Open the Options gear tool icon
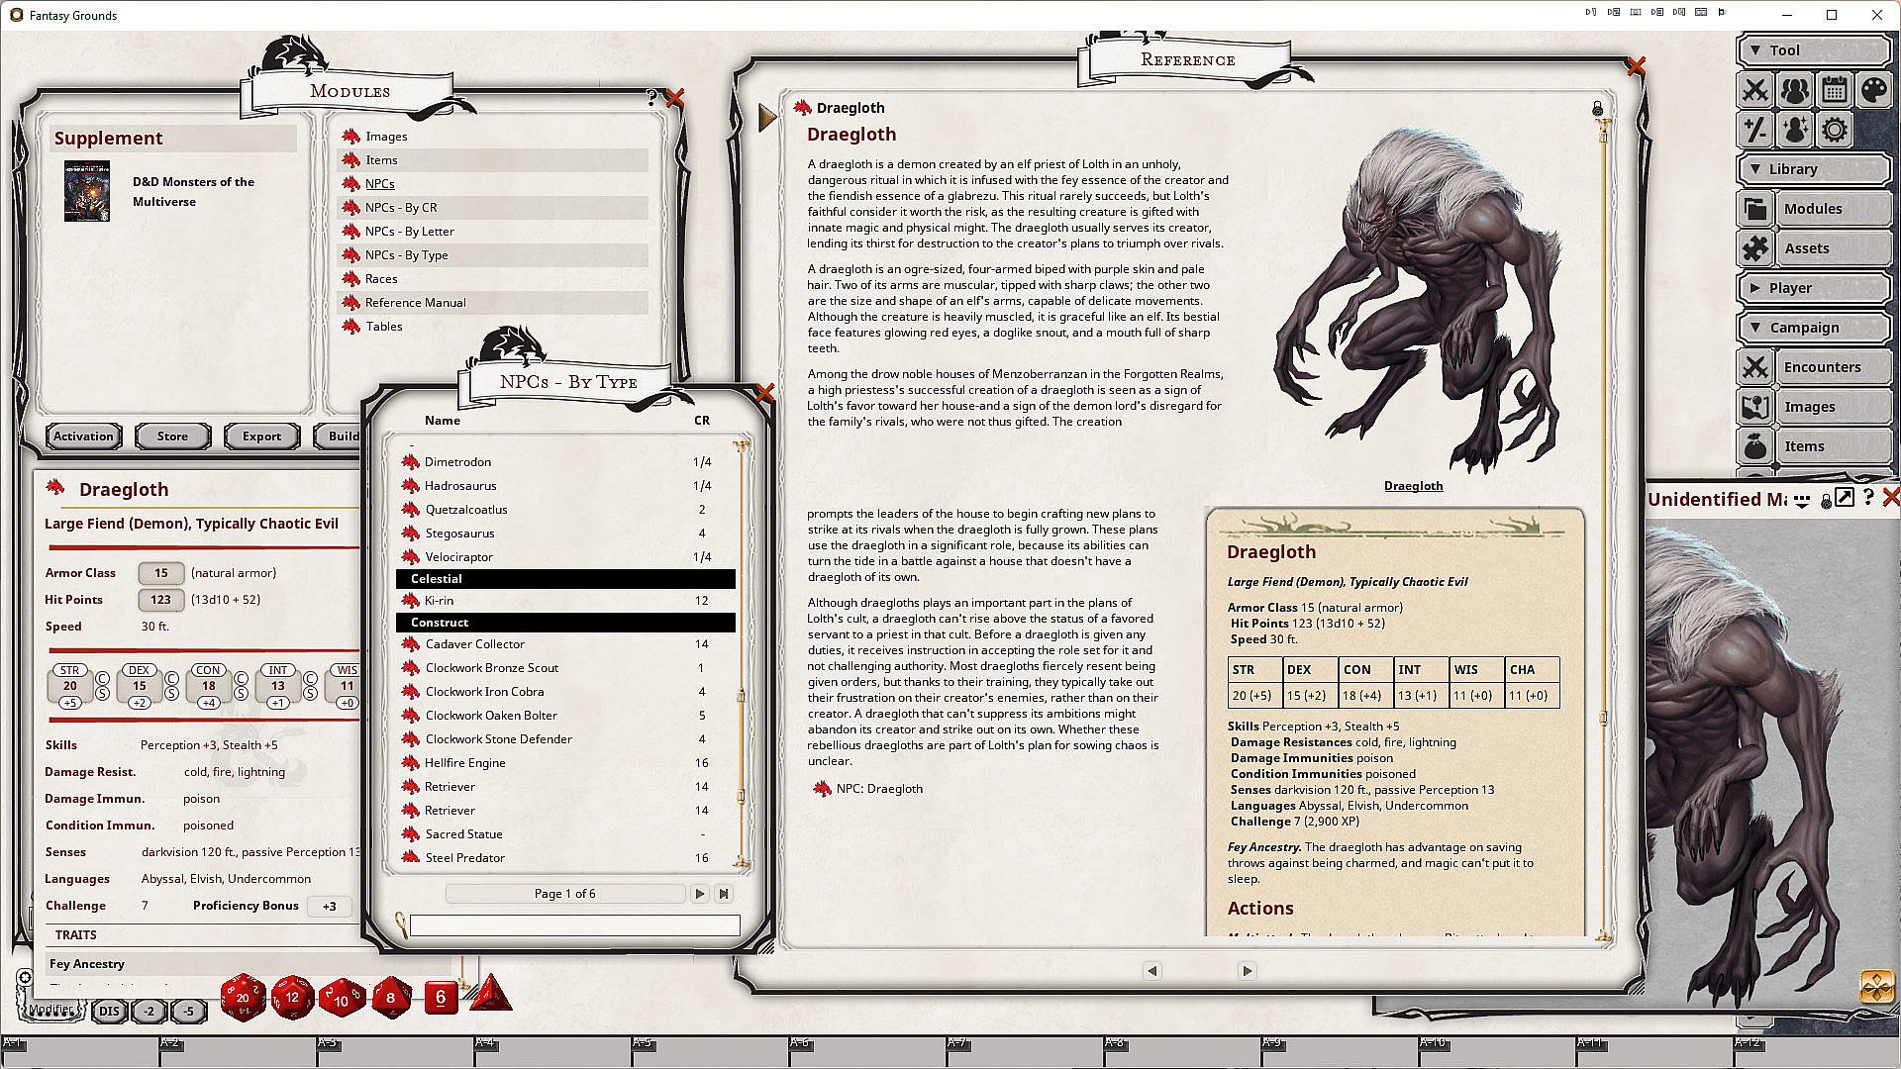Viewport: 1901px width, 1069px height. tap(1834, 130)
